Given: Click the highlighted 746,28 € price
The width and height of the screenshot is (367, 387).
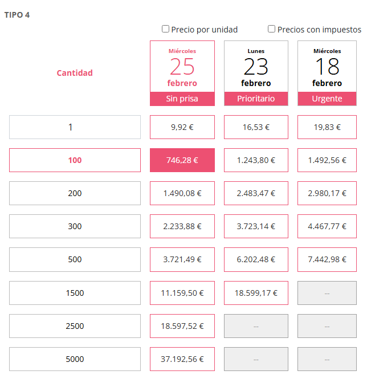Looking at the screenshot, I should click(182, 160).
